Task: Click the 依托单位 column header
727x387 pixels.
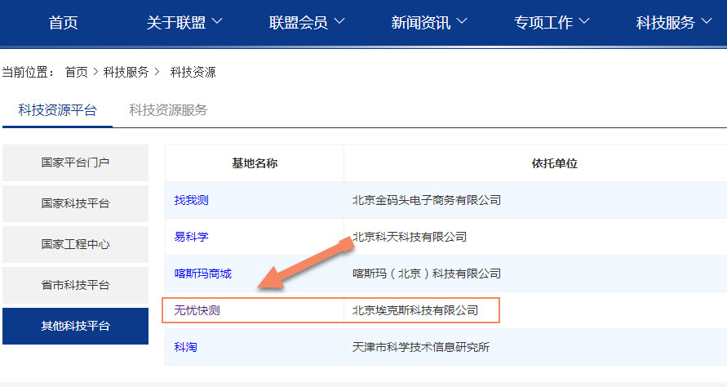Action: pos(555,163)
